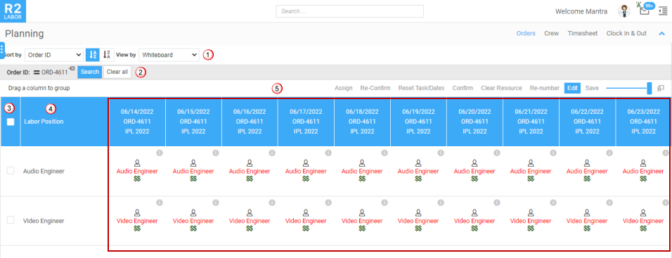Click red Video Engineer text on 06/19/2022
The height and width of the screenshot is (258, 672).
click(x=418, y=221)
